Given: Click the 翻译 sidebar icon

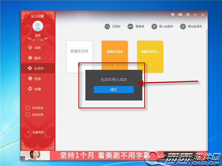Looking at the screenshot, I should click(30, 58).
